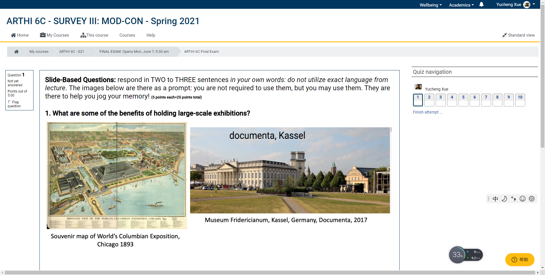Click ARTHI 6C - S21 breadcrumb

[x=72, y=52]
